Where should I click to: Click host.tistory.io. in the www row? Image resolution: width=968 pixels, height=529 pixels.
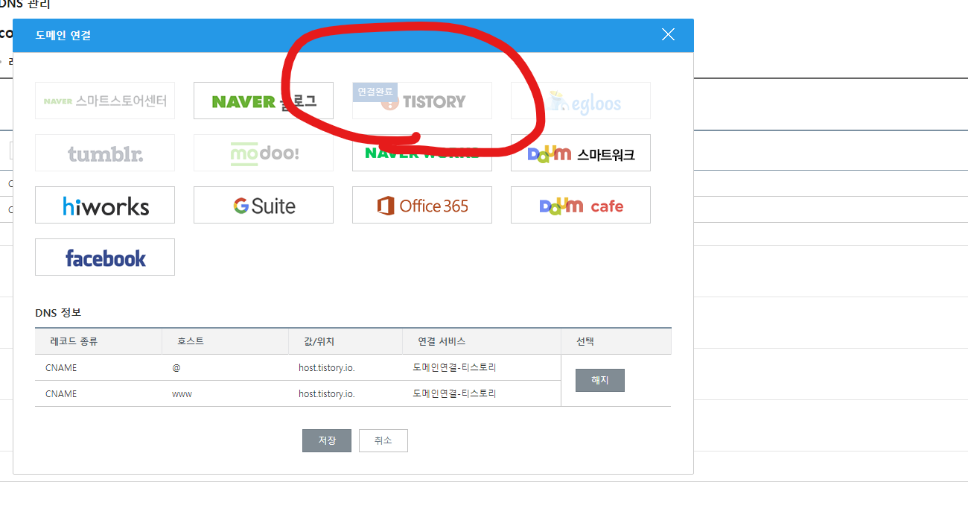tap(327, 393)
